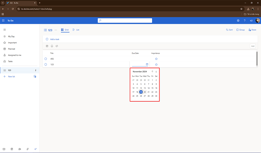Click the repeat icon under Add a task
This screenshot has width=261, height=153.
(x=57, y=46)
